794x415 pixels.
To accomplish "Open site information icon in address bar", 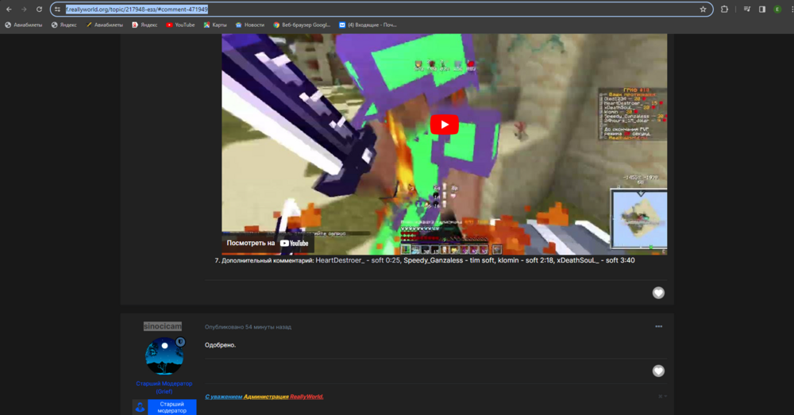I will pyautogui.click(x=58, y=9).
